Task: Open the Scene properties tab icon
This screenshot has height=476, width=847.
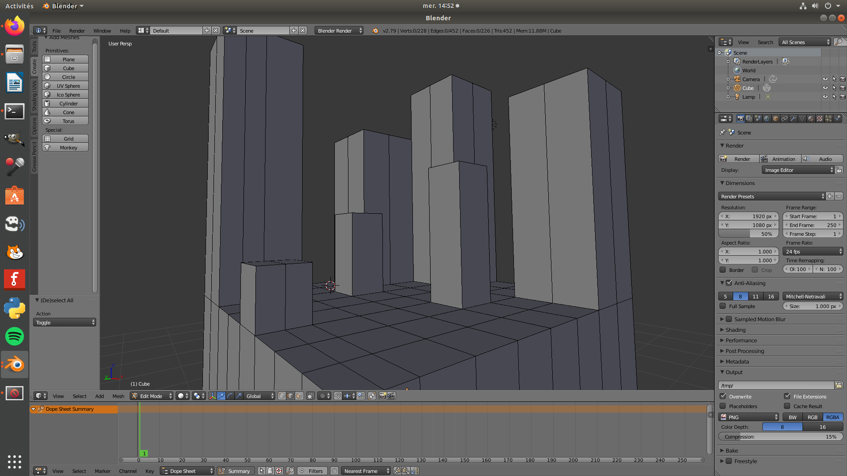Action: [x=758, y=119]
